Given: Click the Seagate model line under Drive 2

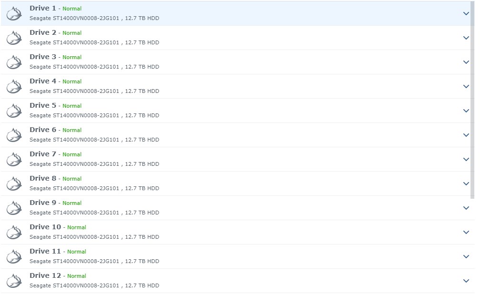Looking at the screenshot, I should (94, 42).
